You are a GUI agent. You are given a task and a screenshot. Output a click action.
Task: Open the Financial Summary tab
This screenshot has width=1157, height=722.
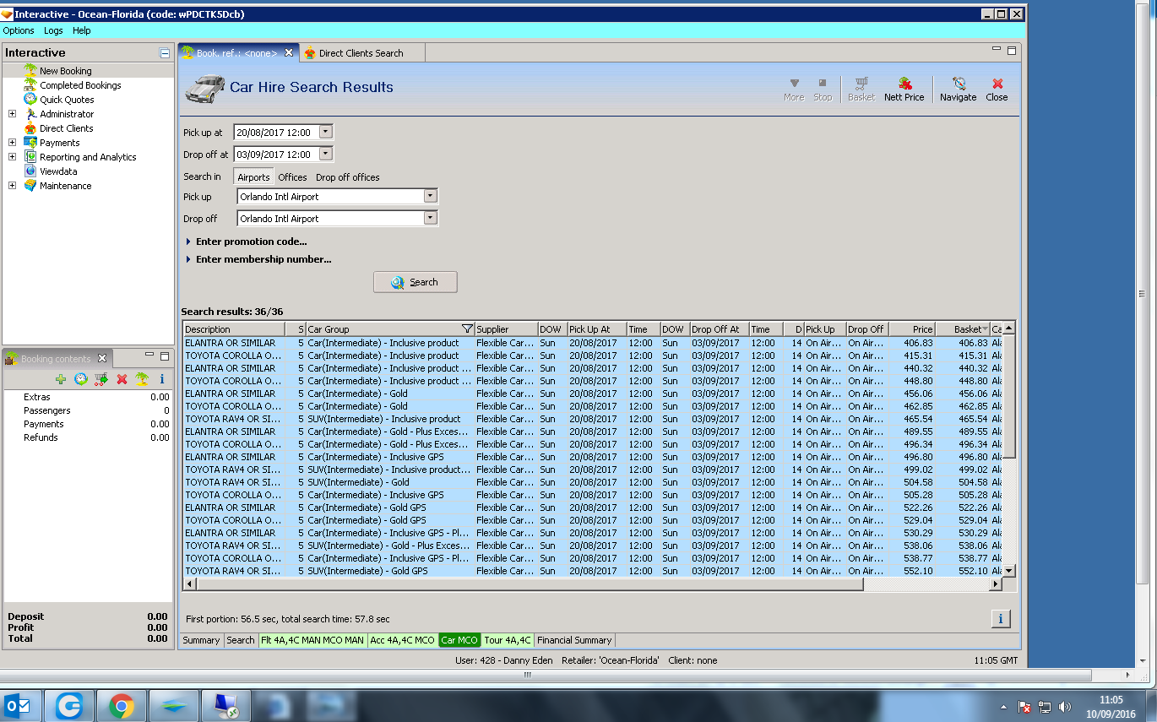[x=574, y=640]
